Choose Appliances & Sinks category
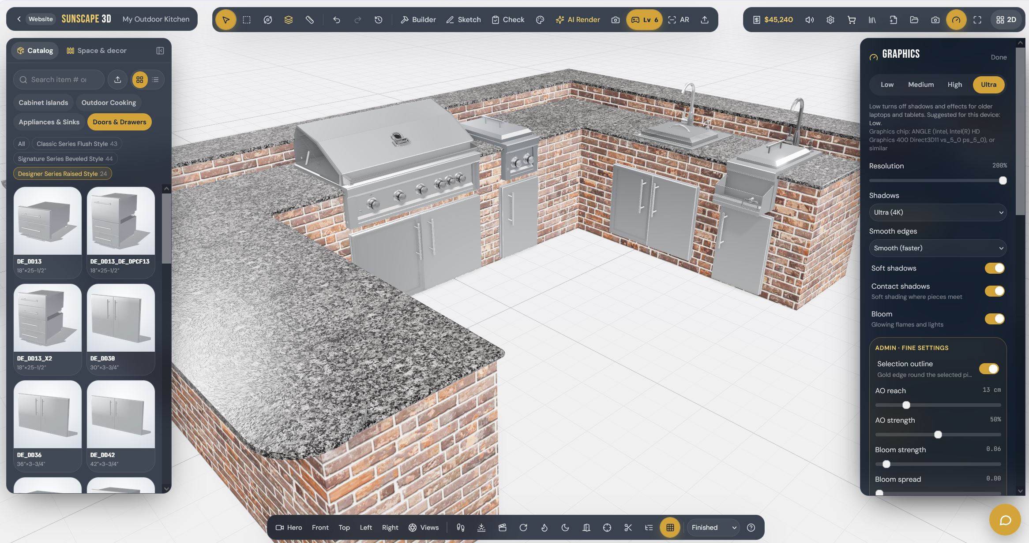The image size is (1029, 543). pos(49,122)
